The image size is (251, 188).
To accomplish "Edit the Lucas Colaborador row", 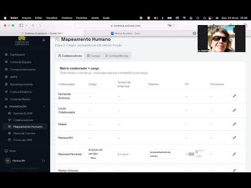I will 234,110.
